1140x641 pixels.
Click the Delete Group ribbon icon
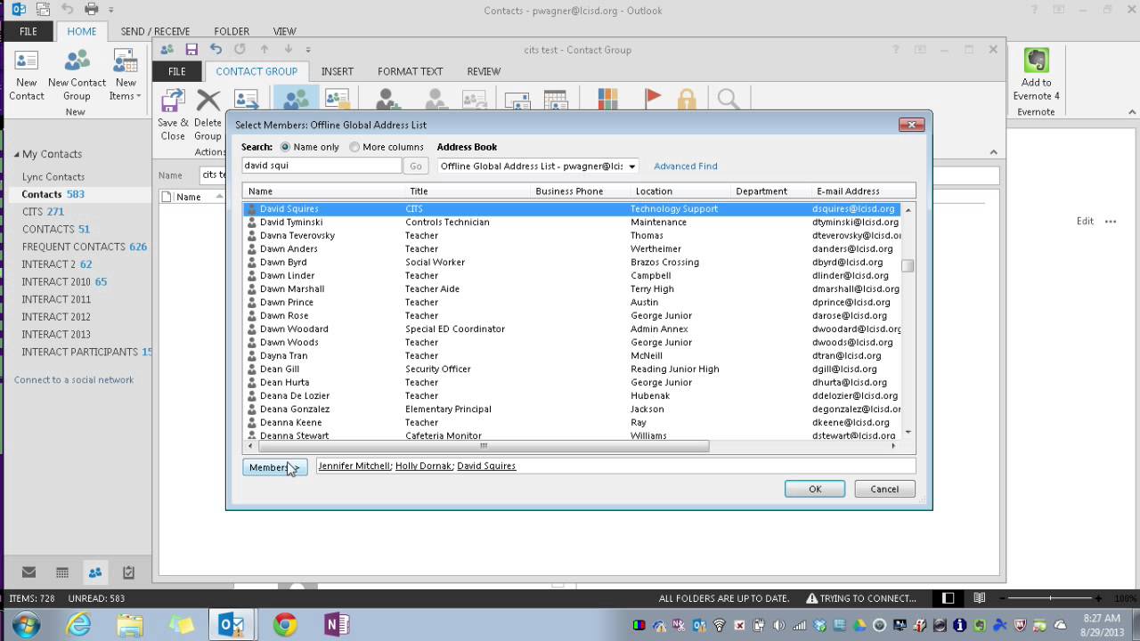tap(208, 116)
